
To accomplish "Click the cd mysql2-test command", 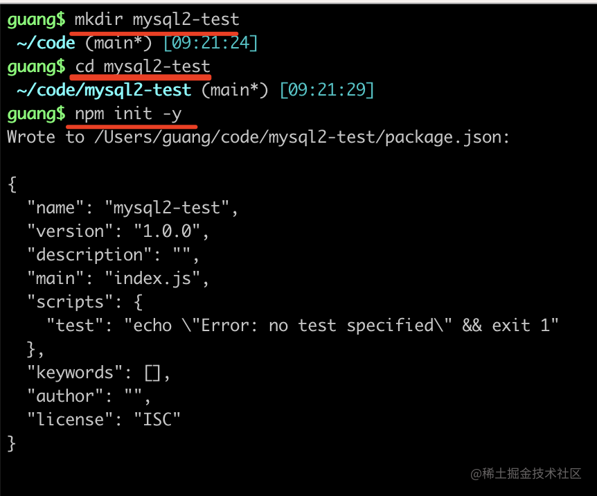I will pyautogui.click(x=142, y=67).
